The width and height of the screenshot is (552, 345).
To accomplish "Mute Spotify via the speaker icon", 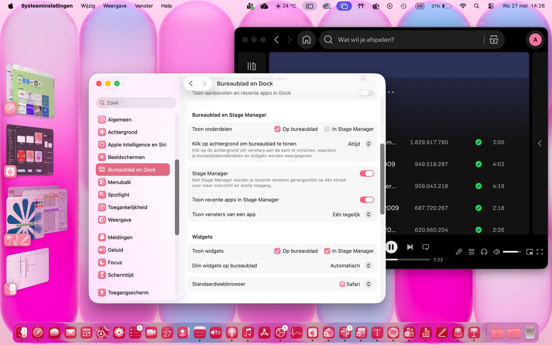I will (x=496, y=252).
